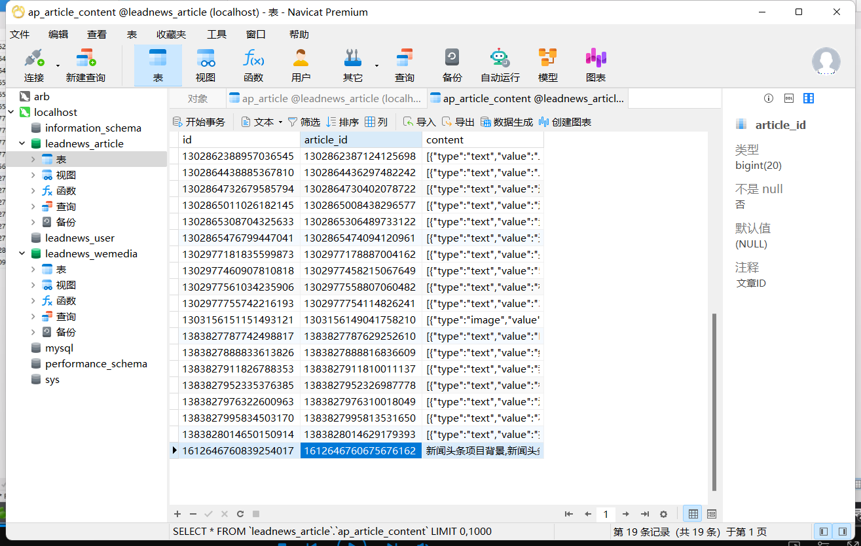861x546 pixels.
Task: Go to the last page of records
Action: click(x=645, y=514)
